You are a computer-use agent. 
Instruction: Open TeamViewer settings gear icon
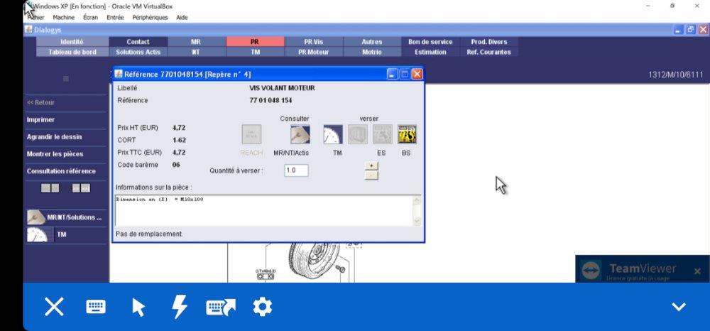(x=263, y=307)
